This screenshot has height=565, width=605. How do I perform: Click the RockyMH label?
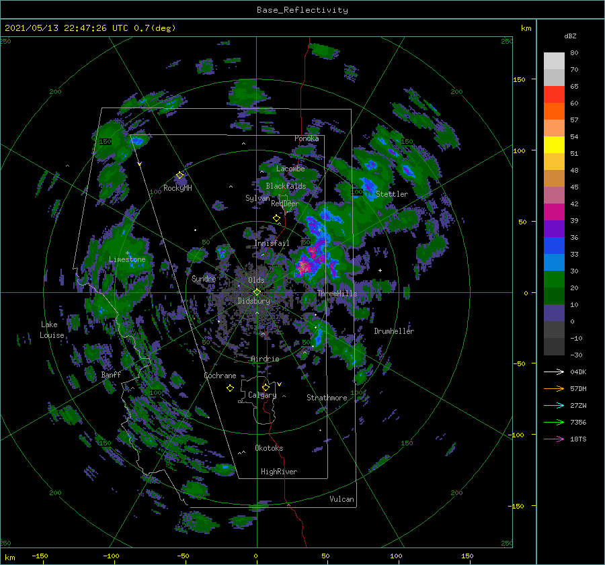pos(177,188)
